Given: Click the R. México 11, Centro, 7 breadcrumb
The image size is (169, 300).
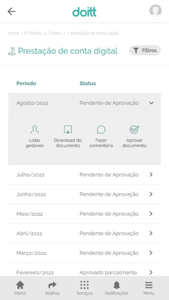Looking at the screenshot, I should click(x=45, y=33).
